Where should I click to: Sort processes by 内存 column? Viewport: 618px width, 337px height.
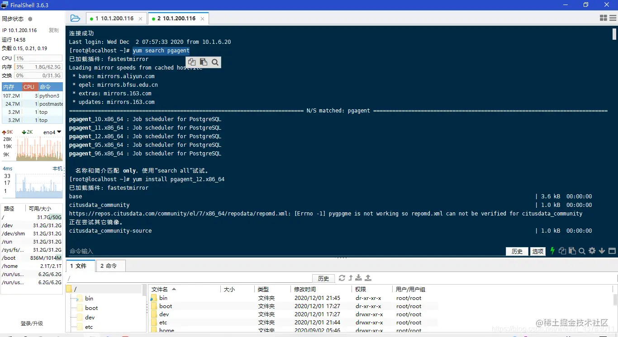click(12, 87)
